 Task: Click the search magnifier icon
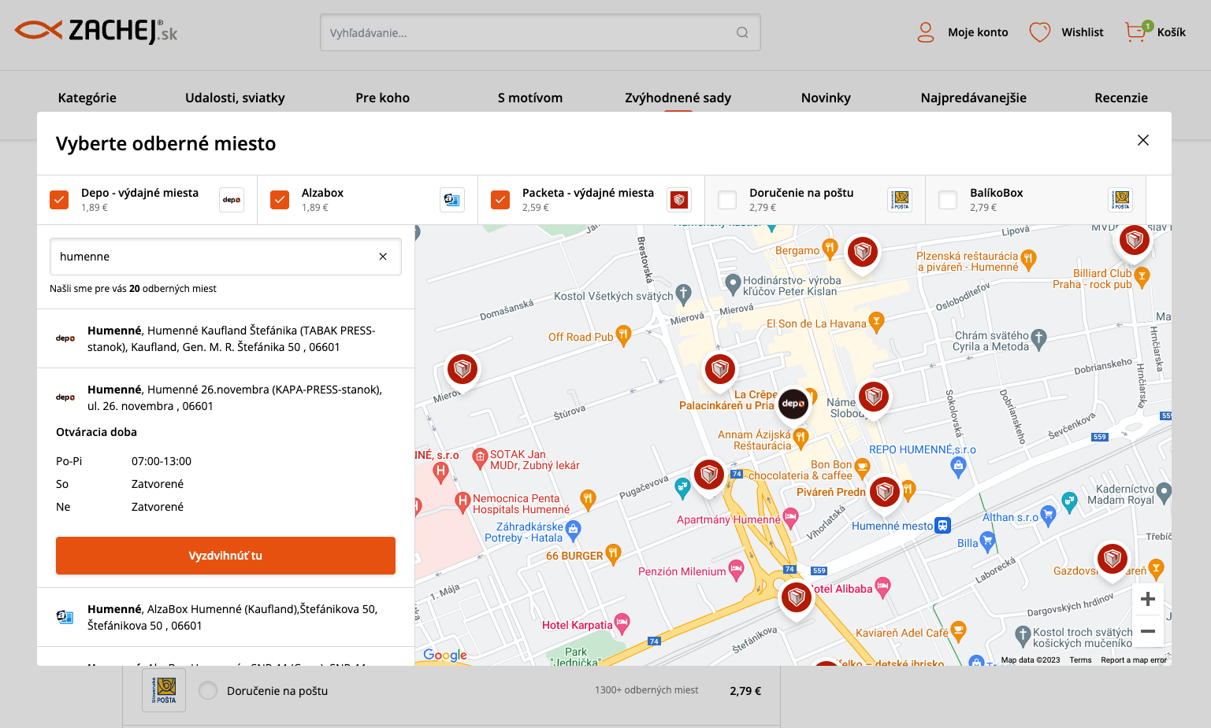point(742,32)
